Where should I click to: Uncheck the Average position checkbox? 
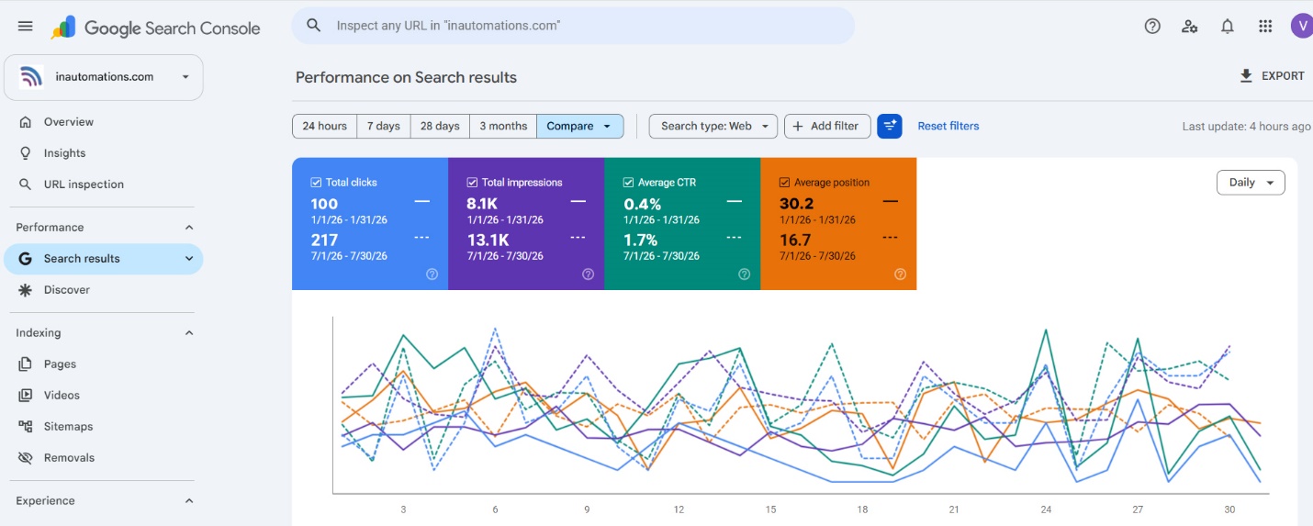tap(784, 183)
